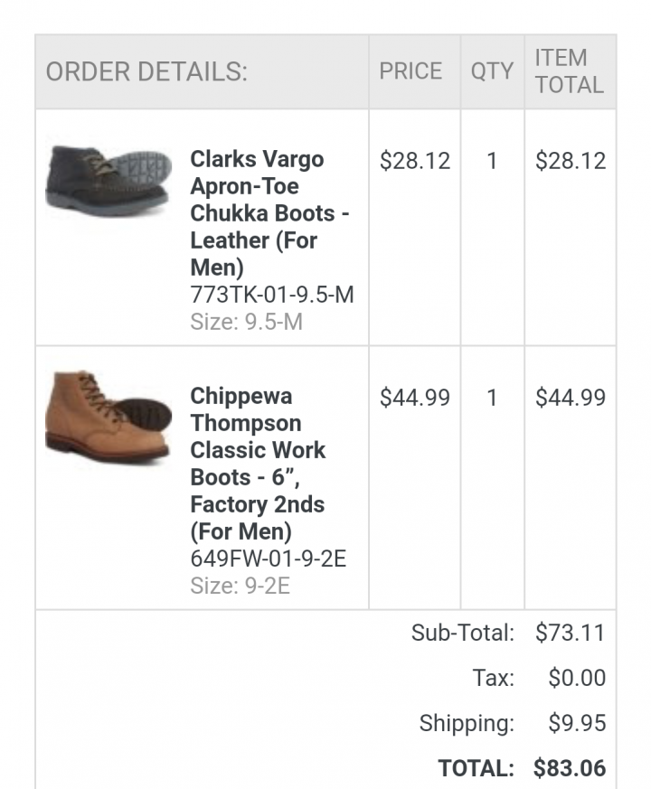Click the Clarks Vargo Apron-Toe Chukka Boots title
Viewport: 651px width, 789px height.
[269, 213]
